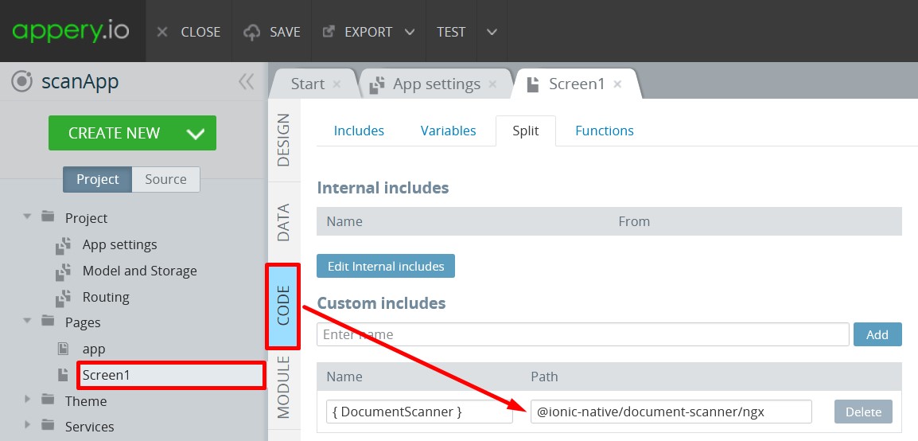This screenshot has height=441, width=918.
Task: Click the Services folder icon
Action: tap(49, 424)
